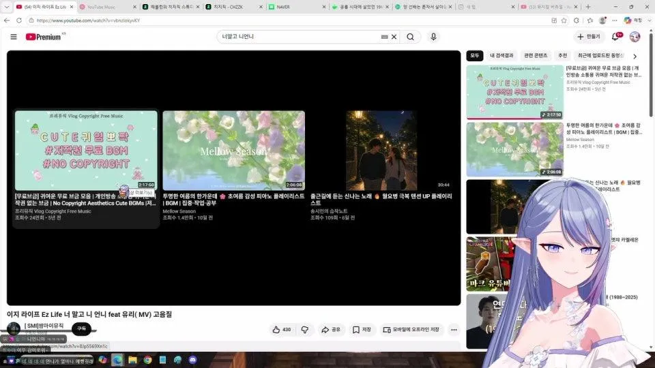The width and height of the screenshot is (655, 368).
Task: Open the account avatar menu
Action: (635, 37)
